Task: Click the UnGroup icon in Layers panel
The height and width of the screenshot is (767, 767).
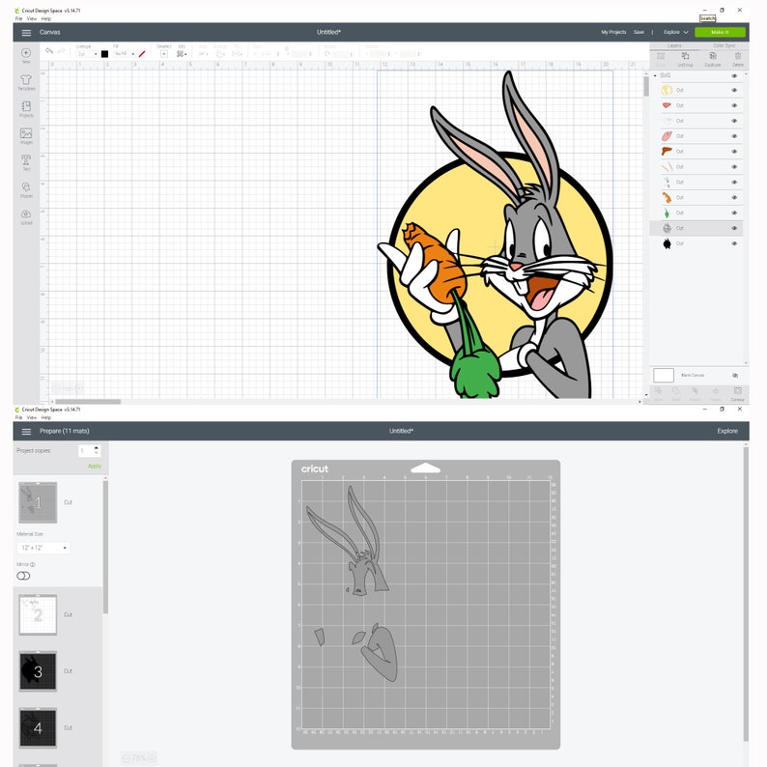Action: click(685, 56)
